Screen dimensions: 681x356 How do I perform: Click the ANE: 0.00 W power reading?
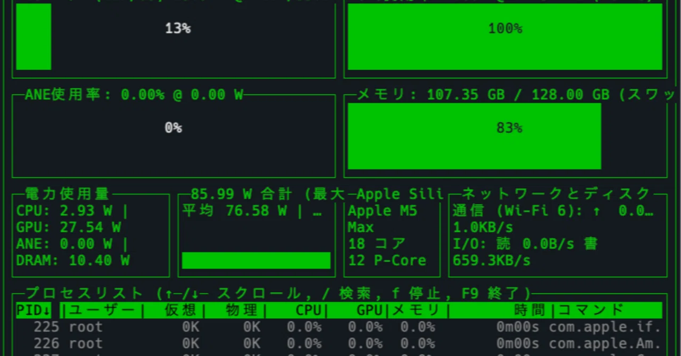pos(64,244)
